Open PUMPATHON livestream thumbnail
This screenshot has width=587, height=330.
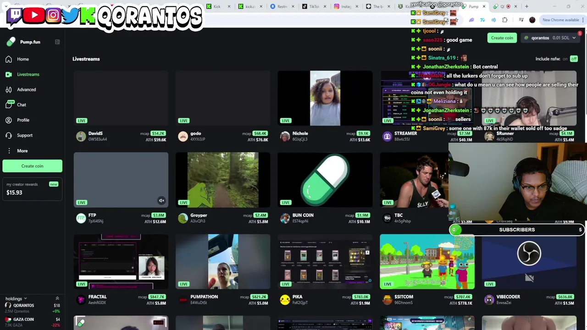(223, 262)
